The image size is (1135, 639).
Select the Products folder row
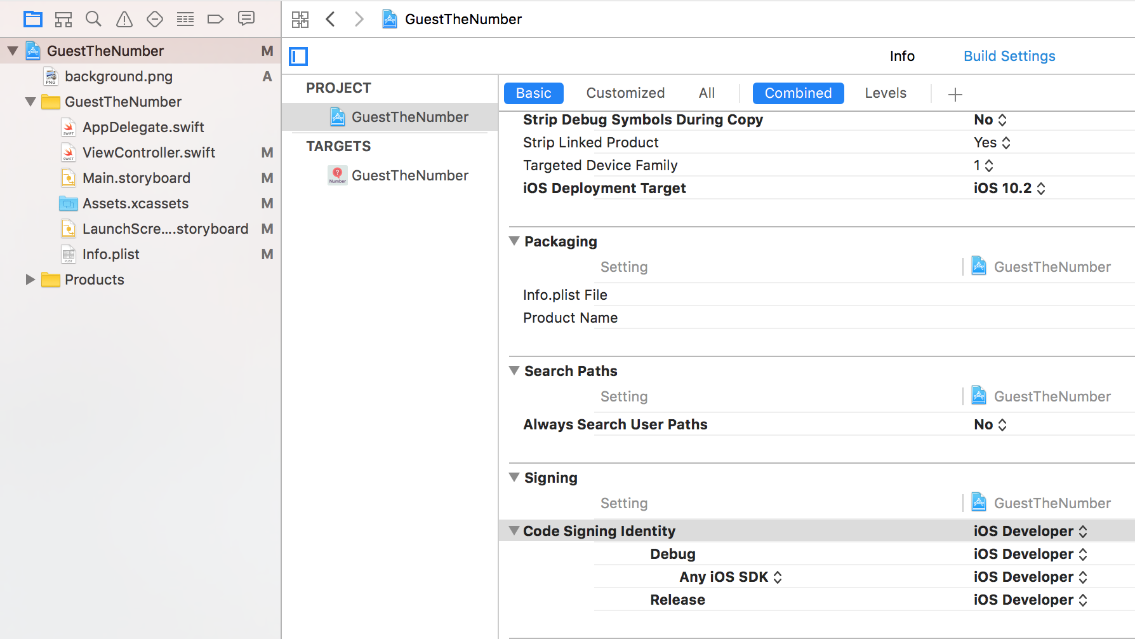point(140,279)
